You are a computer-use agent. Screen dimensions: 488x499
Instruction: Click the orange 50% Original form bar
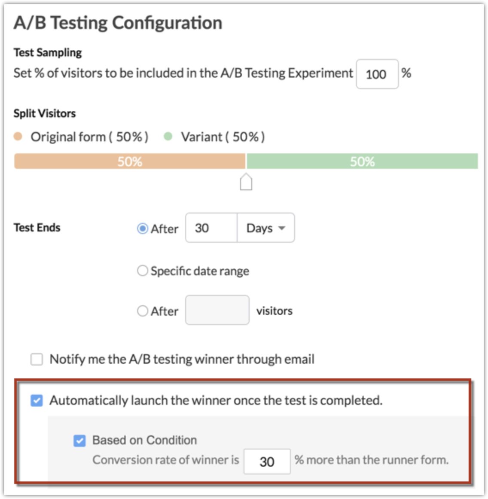(x=130, y=161)
